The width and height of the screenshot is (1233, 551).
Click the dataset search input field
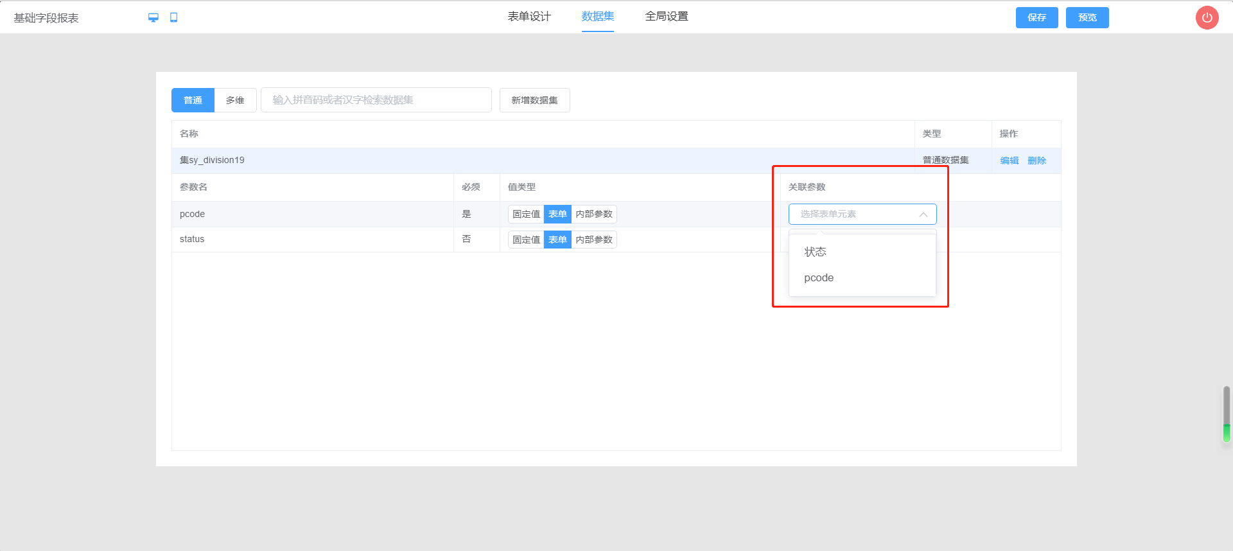(x=376, y=100)
